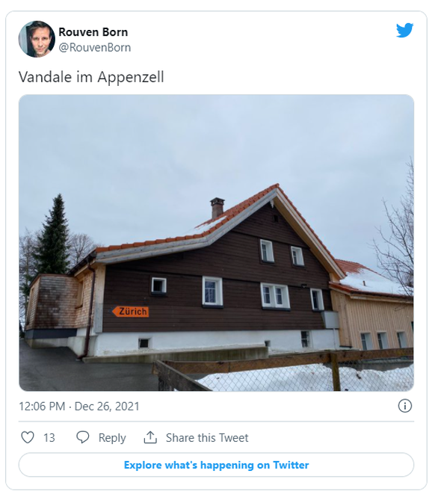The height and width of the screenshot is (497, 435).
Task: Click the tweet text Vandale im Appenzell
Action: (x=91, y=77)
